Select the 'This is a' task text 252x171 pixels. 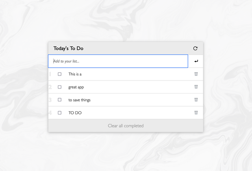click(75, 74)
